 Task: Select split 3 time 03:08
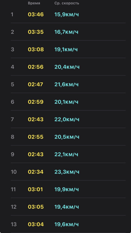pyautogui.click(x=36, y=50)
